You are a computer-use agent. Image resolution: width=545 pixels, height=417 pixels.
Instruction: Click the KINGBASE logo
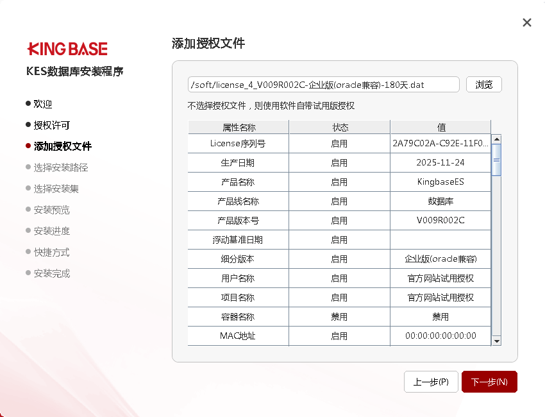point(67,49)
